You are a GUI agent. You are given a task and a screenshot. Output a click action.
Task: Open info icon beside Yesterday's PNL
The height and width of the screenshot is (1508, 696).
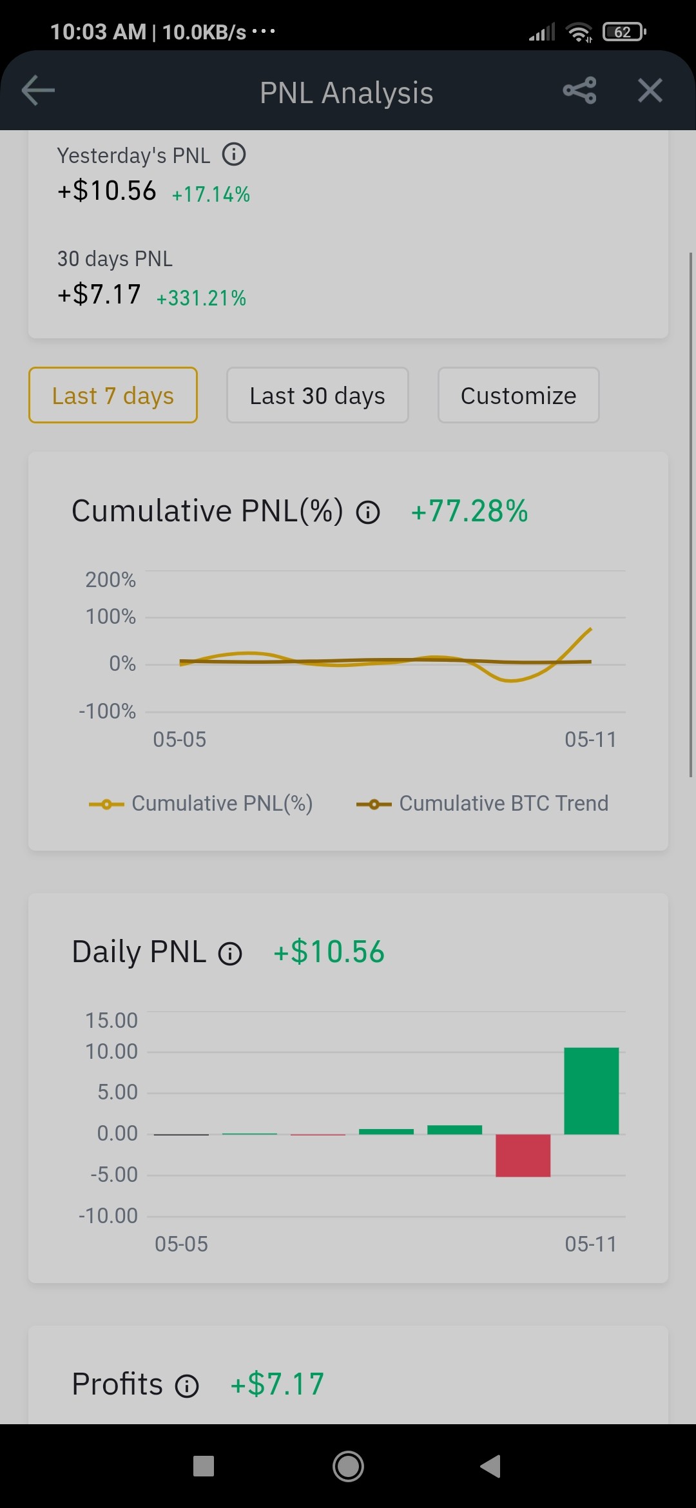click(x=234, y=155)
